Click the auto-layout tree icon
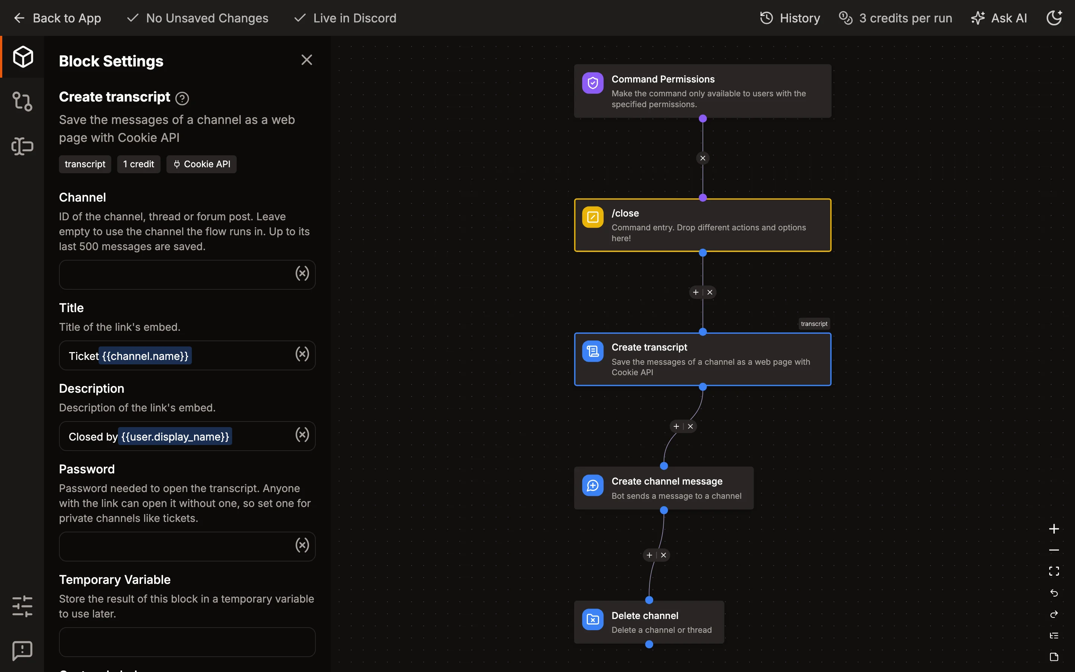 (1054, 635)
